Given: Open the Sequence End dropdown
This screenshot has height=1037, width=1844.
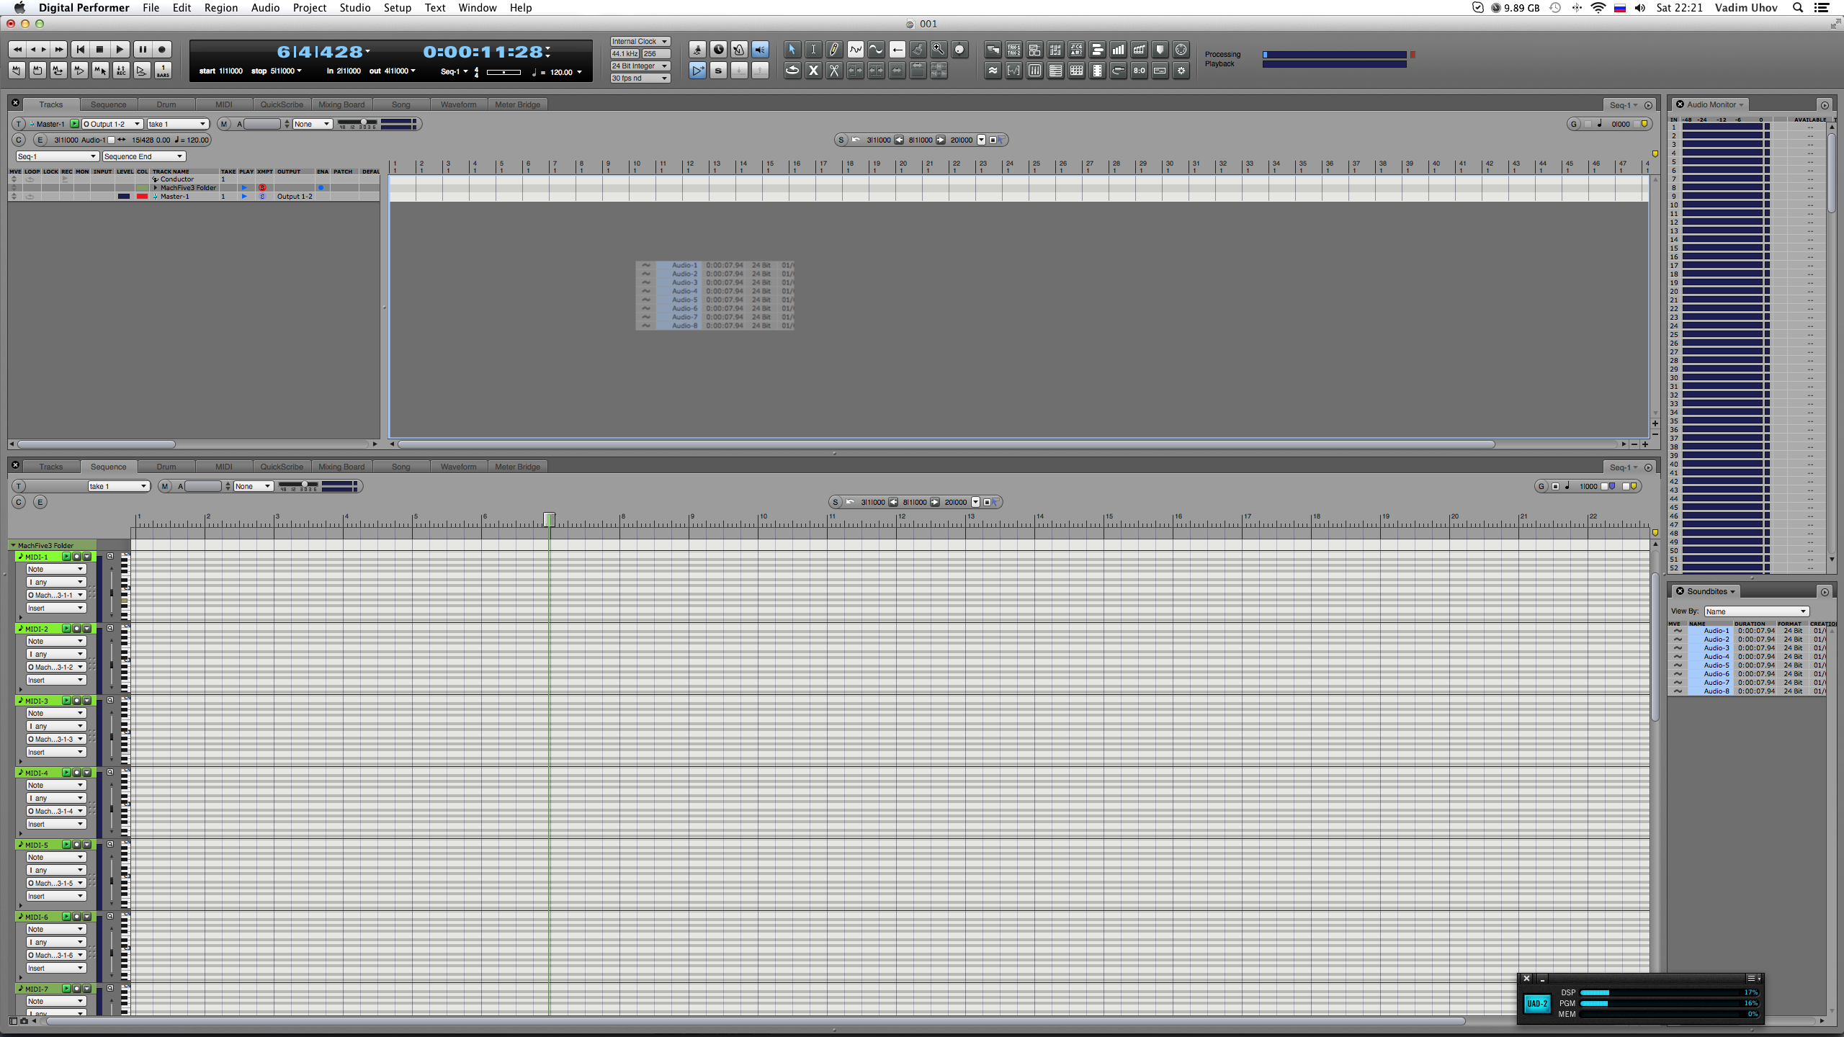Looking at the screenshot, I should point(143,156).
